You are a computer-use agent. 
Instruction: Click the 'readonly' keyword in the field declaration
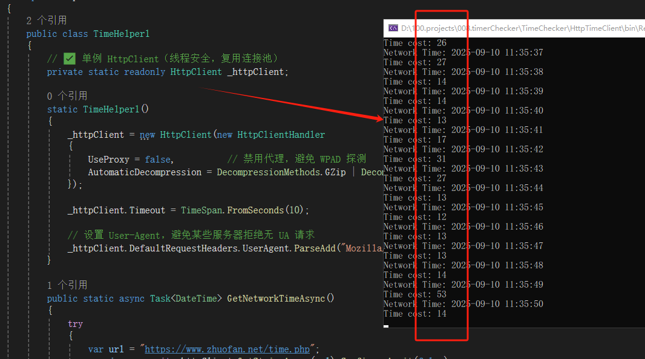[145, 72]
